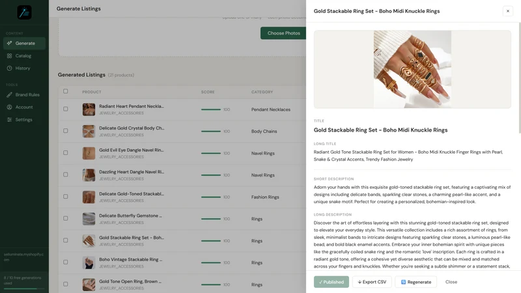This screenshot has height=293, width=521.
Task: Click the 'Delicate Butterfly Gemstone' product name
Action: pos(131,216)
